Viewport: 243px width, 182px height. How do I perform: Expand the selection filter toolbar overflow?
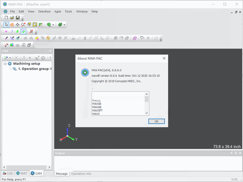point(36,33)
